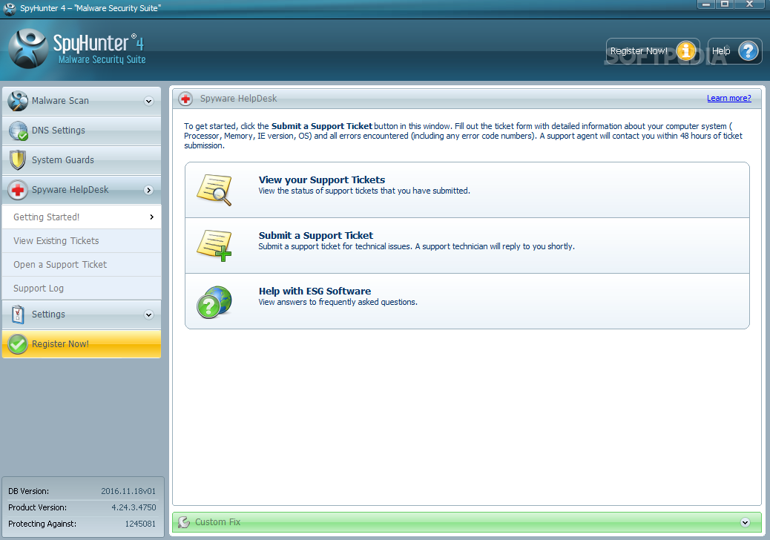Close the SpyHunter window
This screenshot has height=540, width=770.
pos(749,4)
